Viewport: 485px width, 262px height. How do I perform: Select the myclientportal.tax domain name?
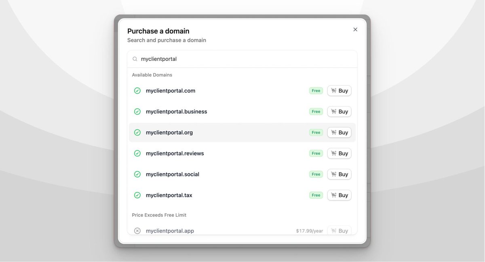tap(169, 195)
